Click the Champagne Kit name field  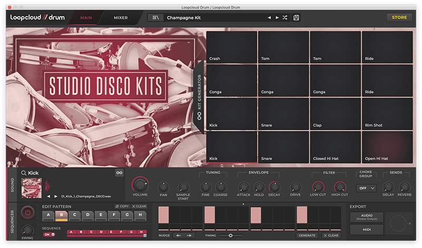point(215,17)
